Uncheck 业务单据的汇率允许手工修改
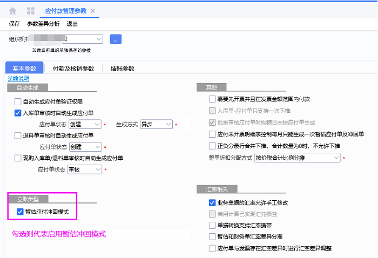 212,203
